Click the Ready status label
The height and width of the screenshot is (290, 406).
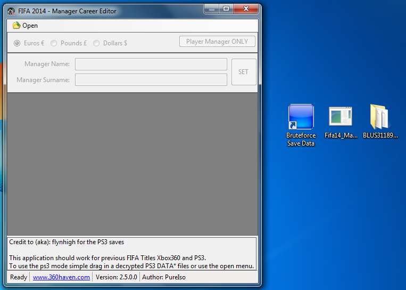point(19,277)
